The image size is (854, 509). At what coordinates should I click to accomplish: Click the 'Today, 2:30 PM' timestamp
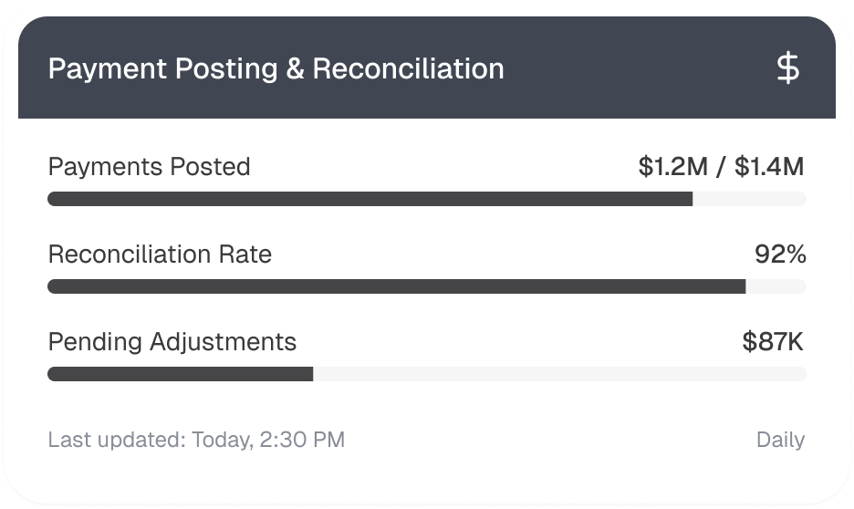(x=267, y=441)
